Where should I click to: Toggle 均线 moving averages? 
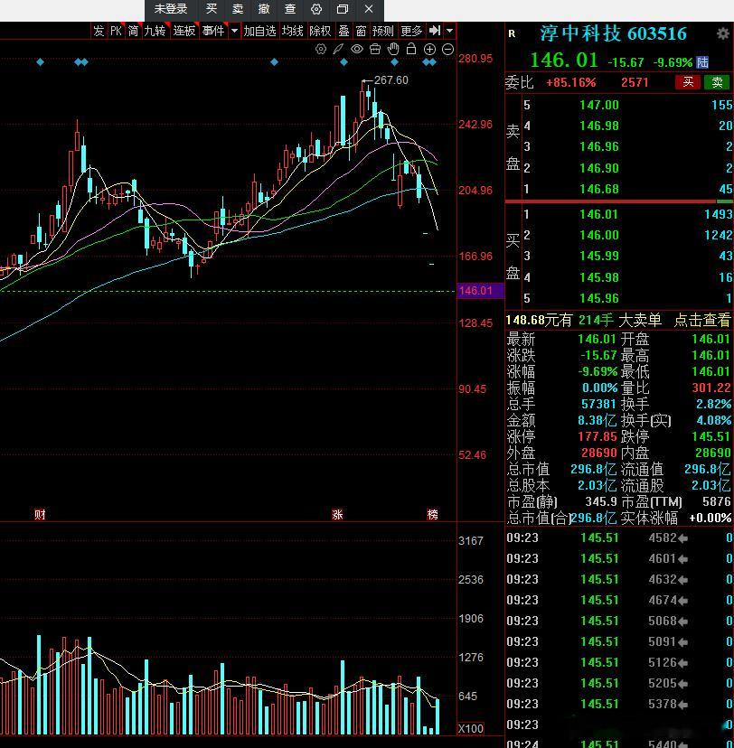293,31
